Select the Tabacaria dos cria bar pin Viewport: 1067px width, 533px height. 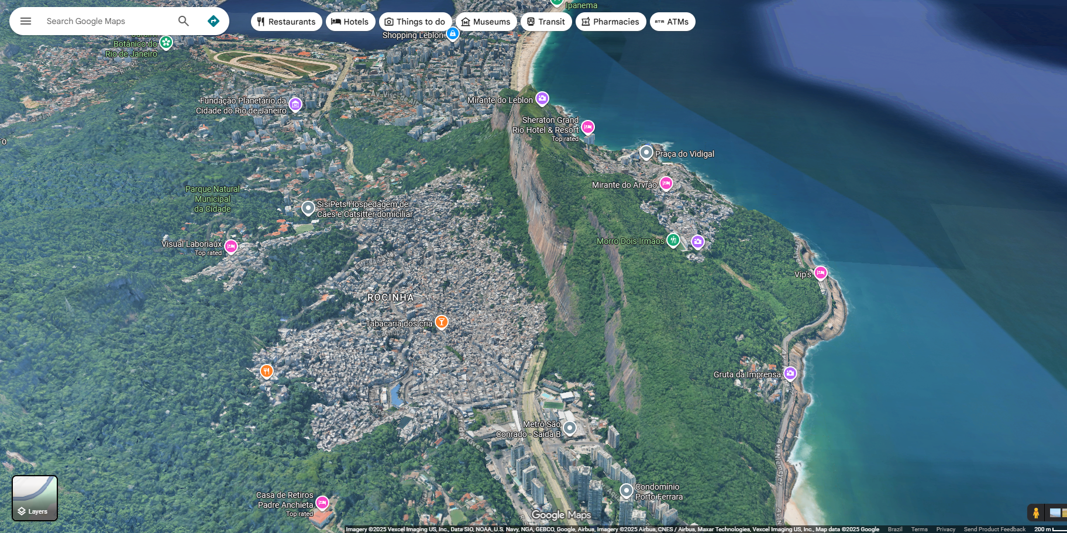[x=442, y=322]
